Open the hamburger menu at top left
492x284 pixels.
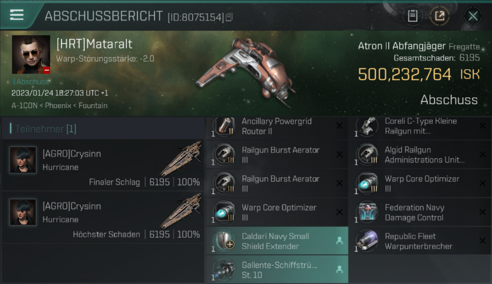[17, 15]
